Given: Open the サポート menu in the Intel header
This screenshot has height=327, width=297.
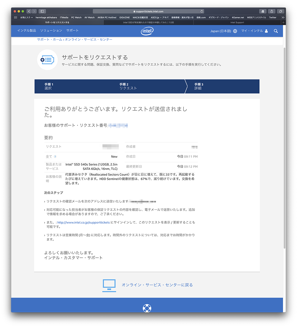Looking at the screenshot, I should coord(72,30).
